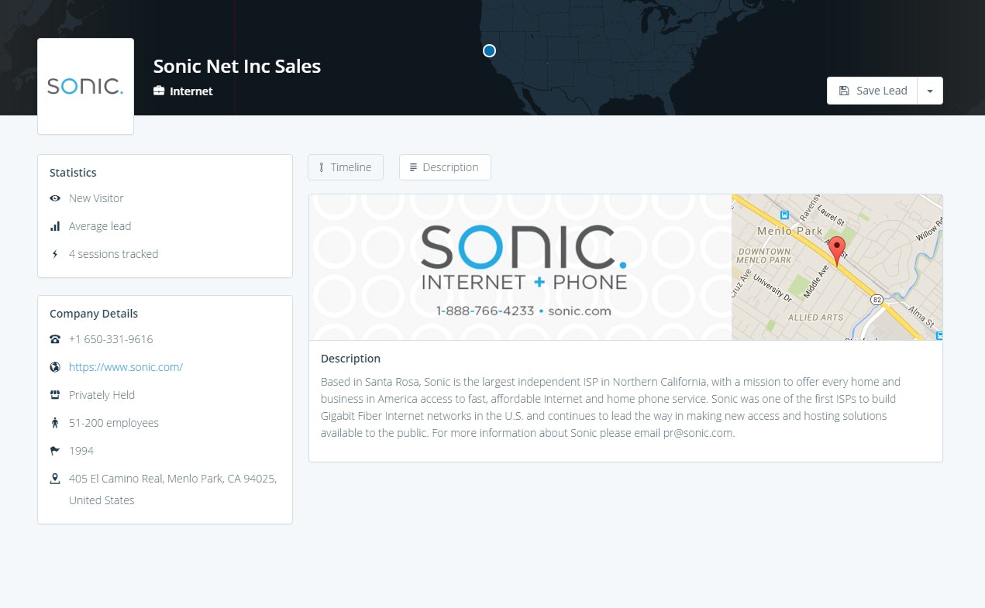Click the globe icon beside the website

54,366
